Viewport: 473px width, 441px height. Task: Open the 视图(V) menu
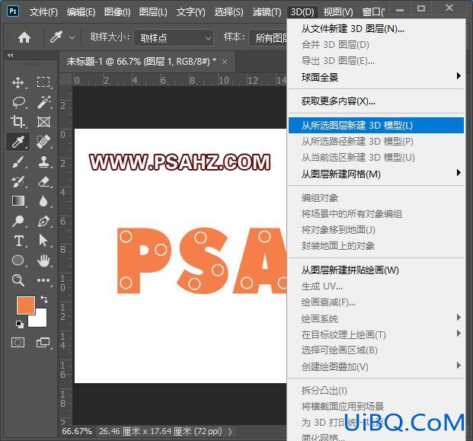[x=338, y=12]
